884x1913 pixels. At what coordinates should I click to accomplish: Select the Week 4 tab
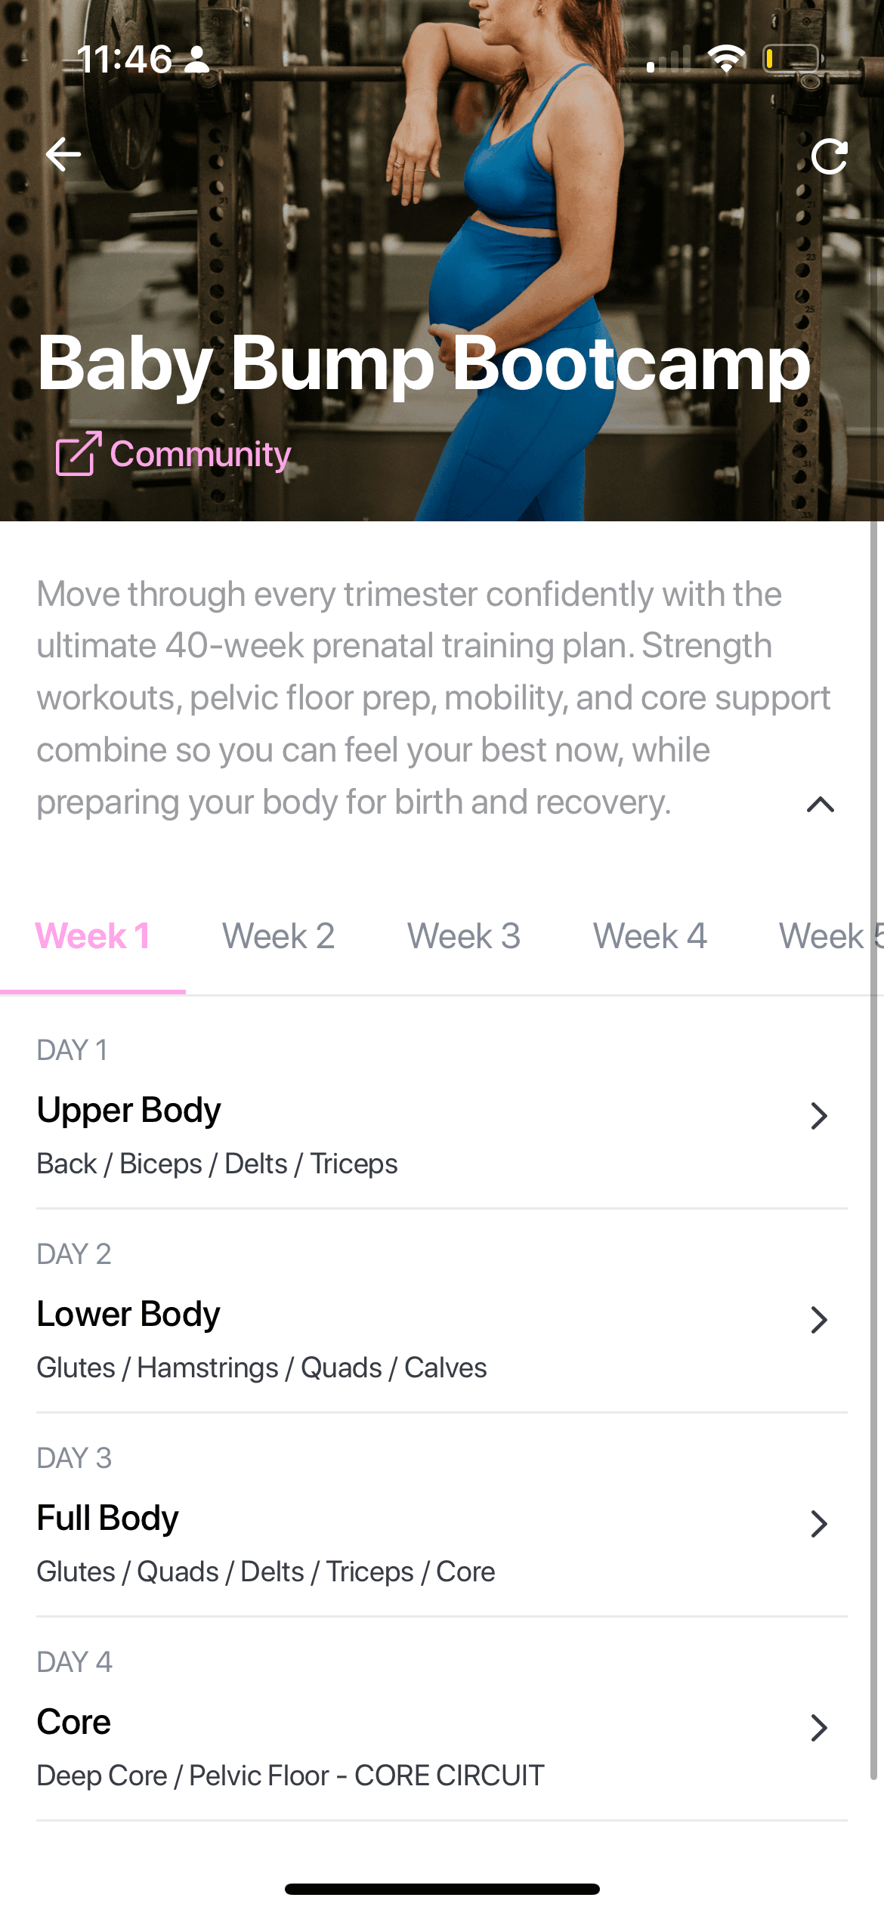(x=650, y=936)
